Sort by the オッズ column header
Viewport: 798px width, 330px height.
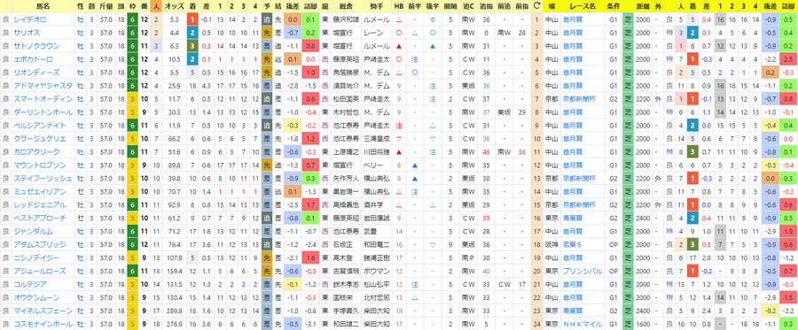click(175, 6)
